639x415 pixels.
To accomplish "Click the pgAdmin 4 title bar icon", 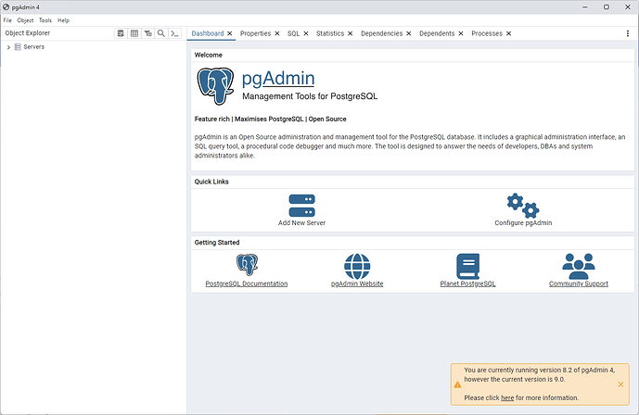I will pyautogui.click(x=6, y=6).
